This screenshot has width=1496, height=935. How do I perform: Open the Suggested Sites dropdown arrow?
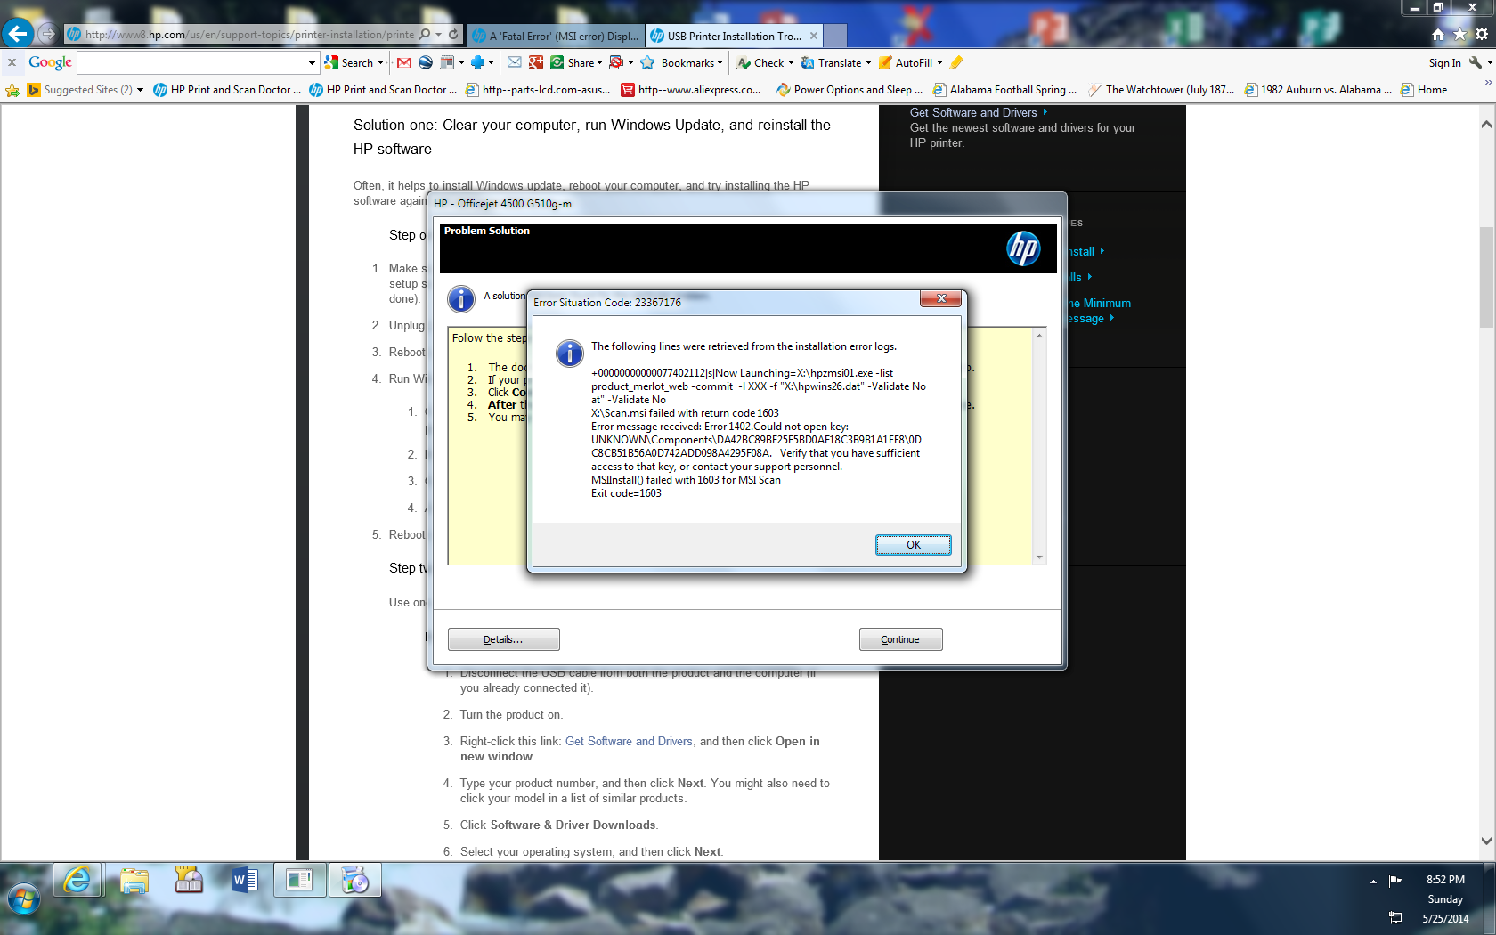point(140,90)
